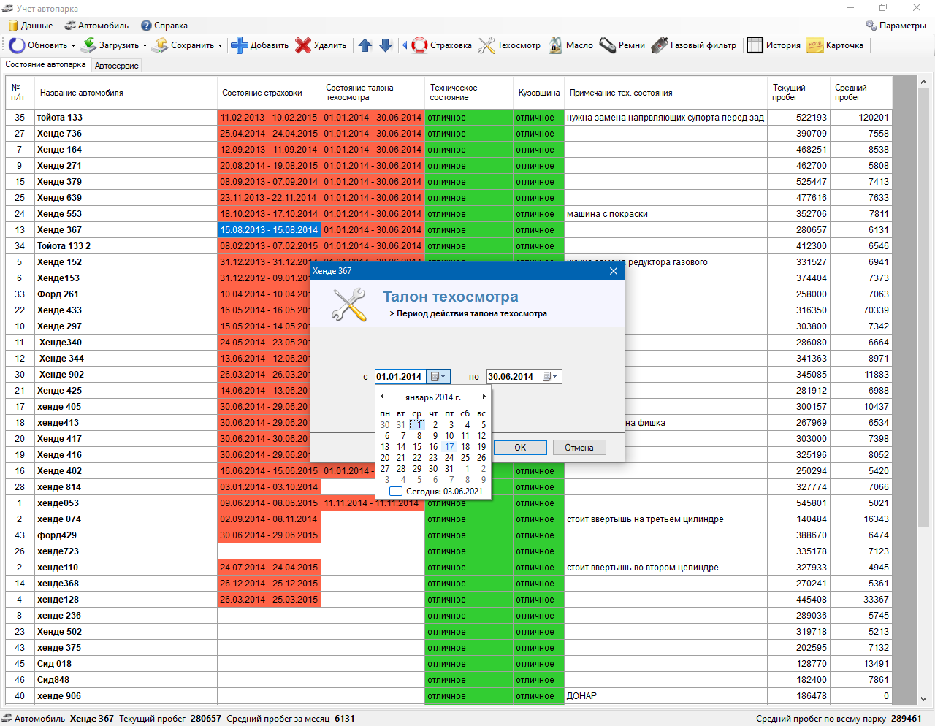This screenshot has width=935, height=726.
Task: Cancel dialog with Отмена button
Action: click(579, 448)
